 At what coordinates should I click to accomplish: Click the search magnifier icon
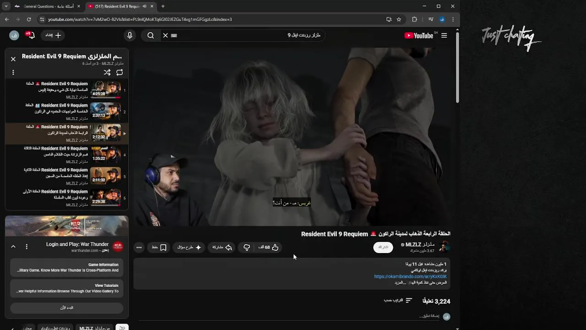click(151, 35)
